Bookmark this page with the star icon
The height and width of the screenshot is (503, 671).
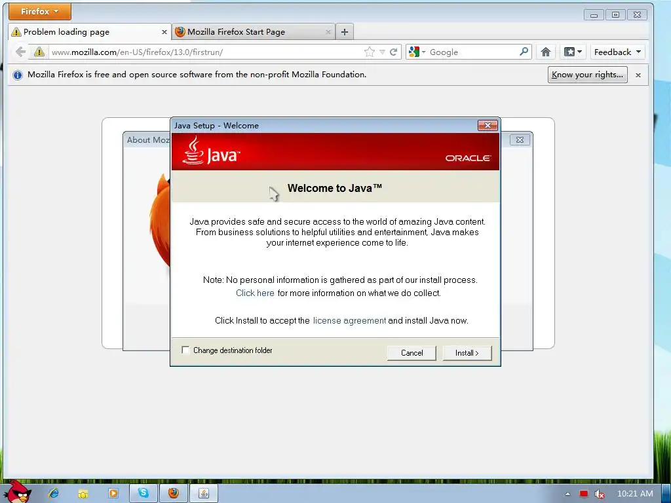(x=370, y=52)
